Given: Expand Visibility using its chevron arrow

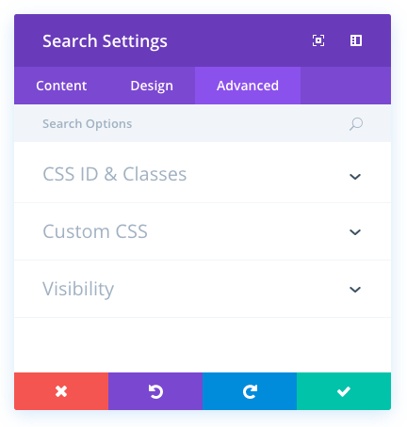Looking at the screenshot, I should tap(355, 290).
